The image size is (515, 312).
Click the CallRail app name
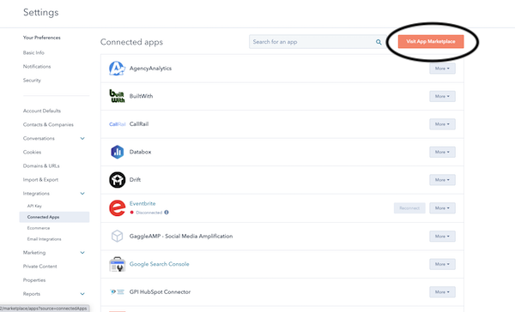point(139,124)
